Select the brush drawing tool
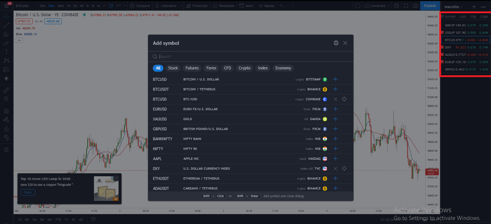491x224 pixels. tap(6, 43)
